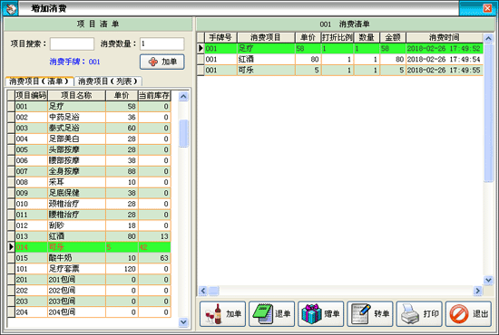Click the application icon in the title bar

(x=10, y=8)
